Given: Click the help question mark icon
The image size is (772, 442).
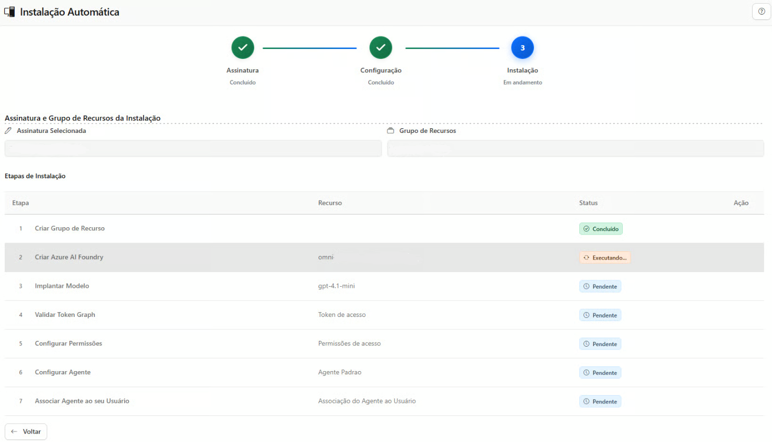Looking at the screenshot, I should click(762, 11).
